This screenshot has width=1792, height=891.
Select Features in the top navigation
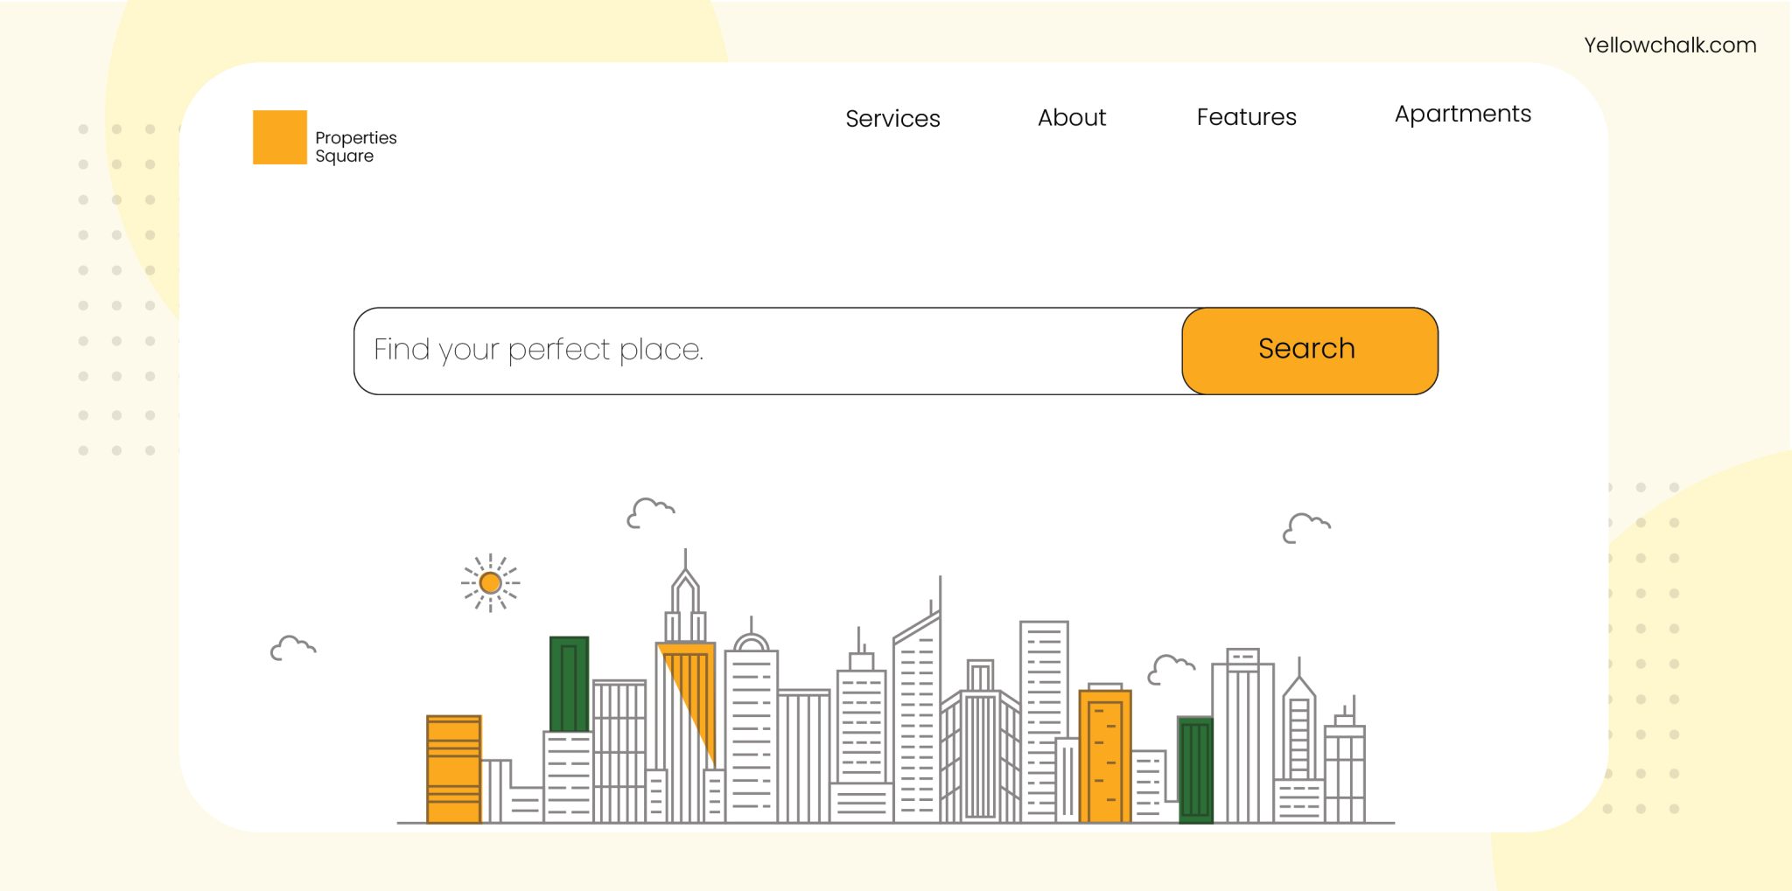pos(1245,117)
